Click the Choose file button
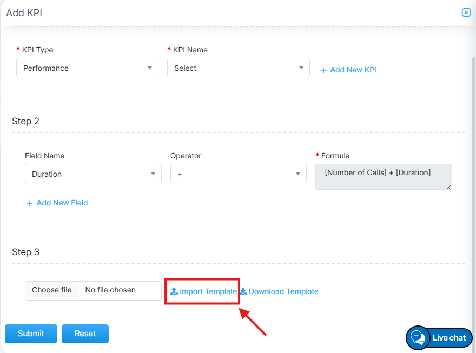Screen dimensions: 476x353 tap(52, 290)
